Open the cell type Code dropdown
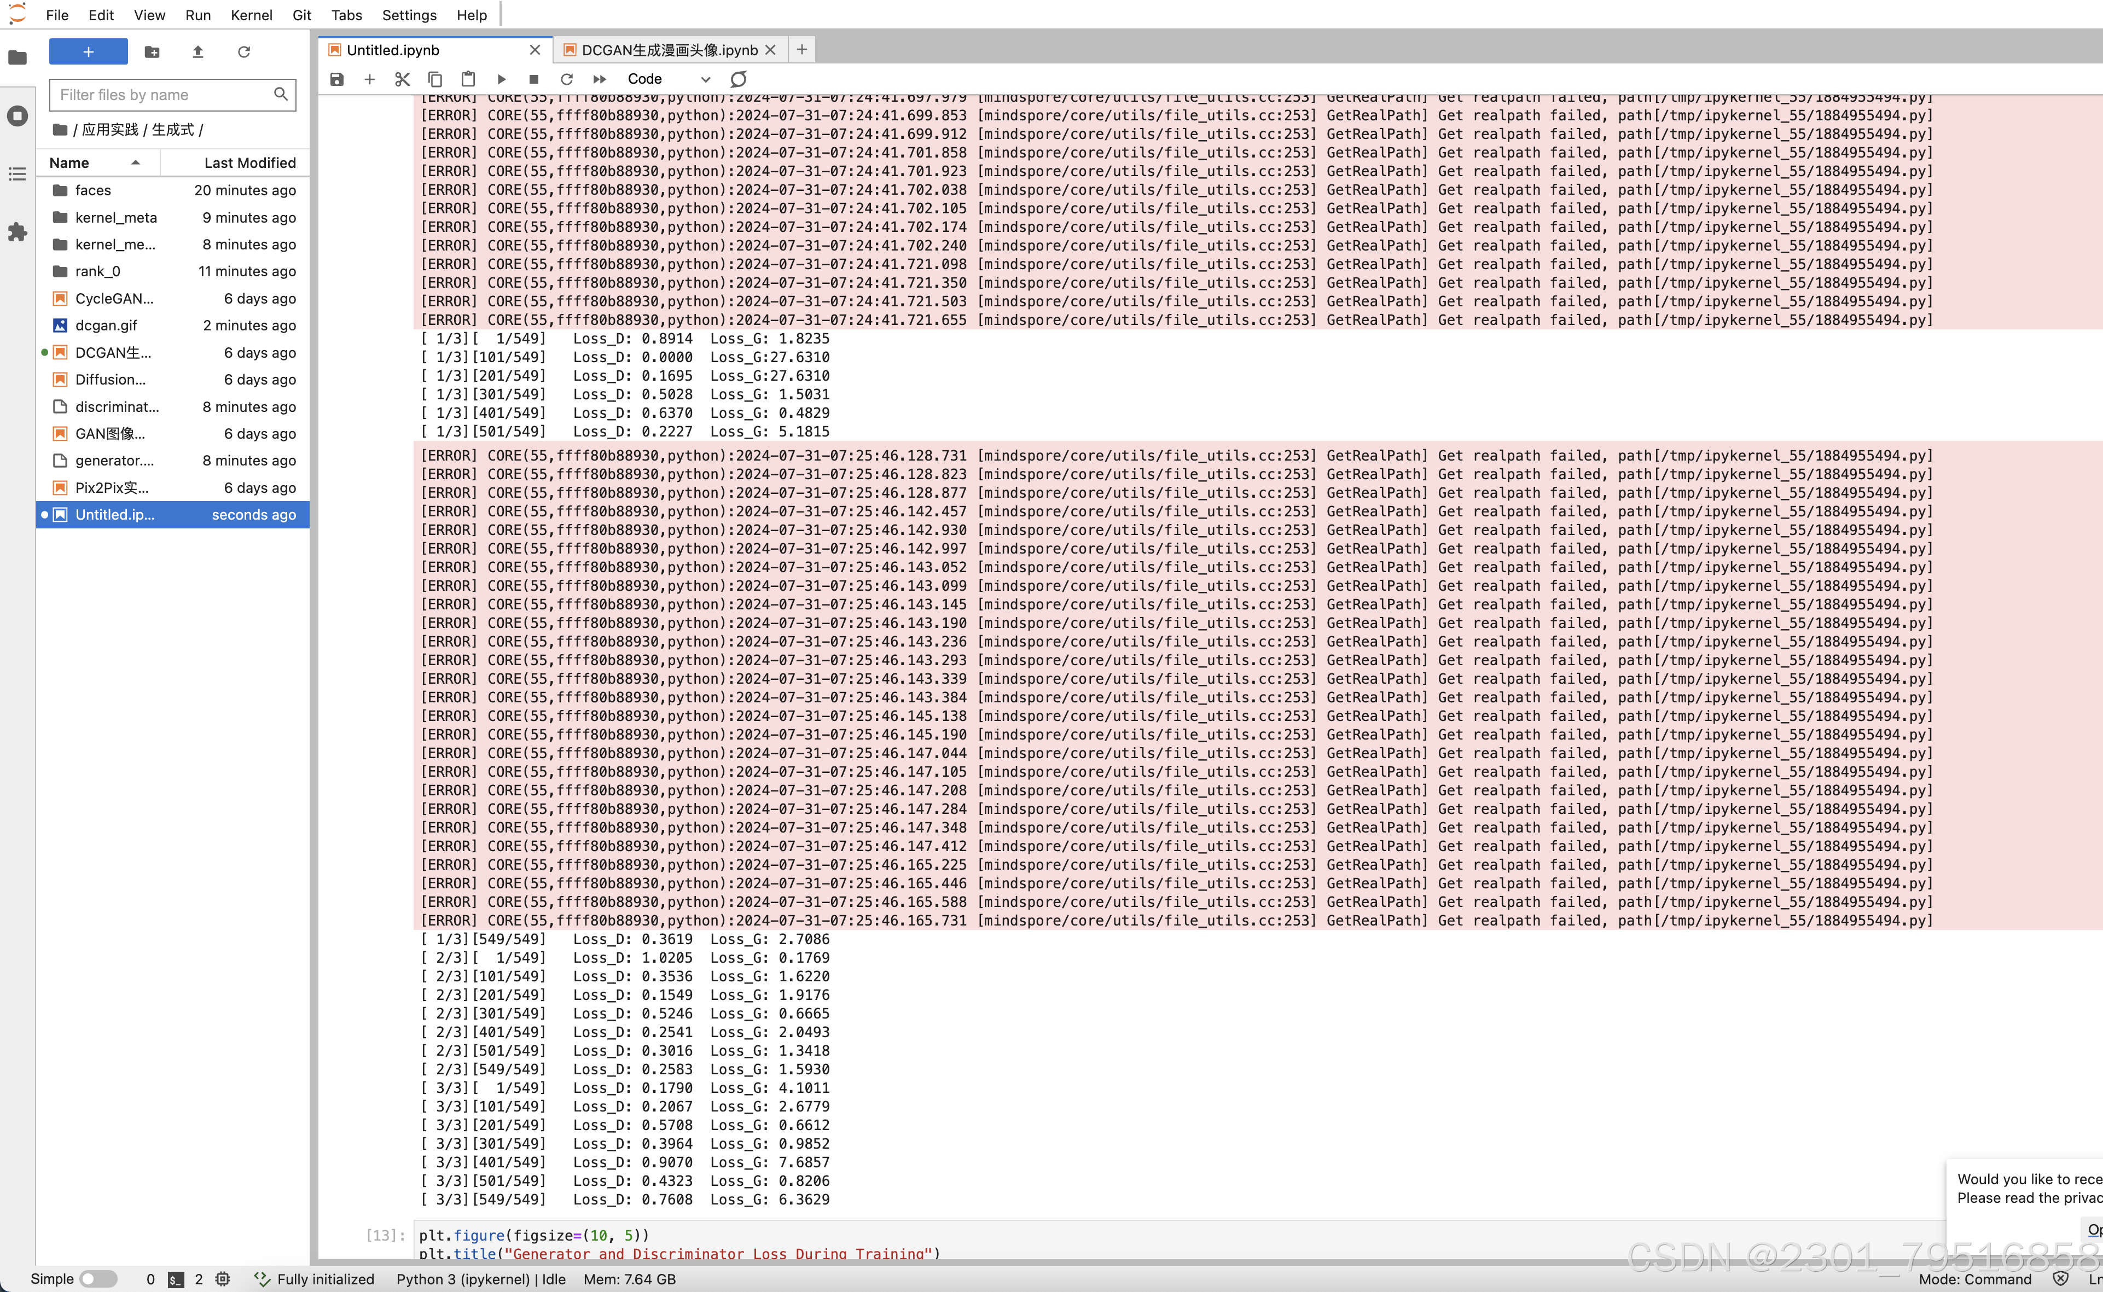2103x1292 pixels. point(668,79)
